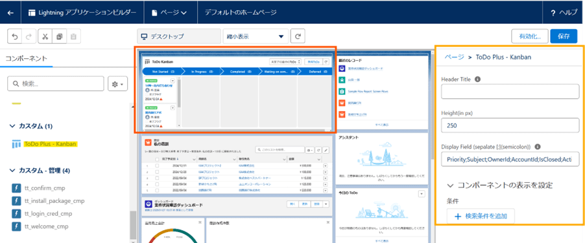Go back with the arrow icon

tap(10, 12)
